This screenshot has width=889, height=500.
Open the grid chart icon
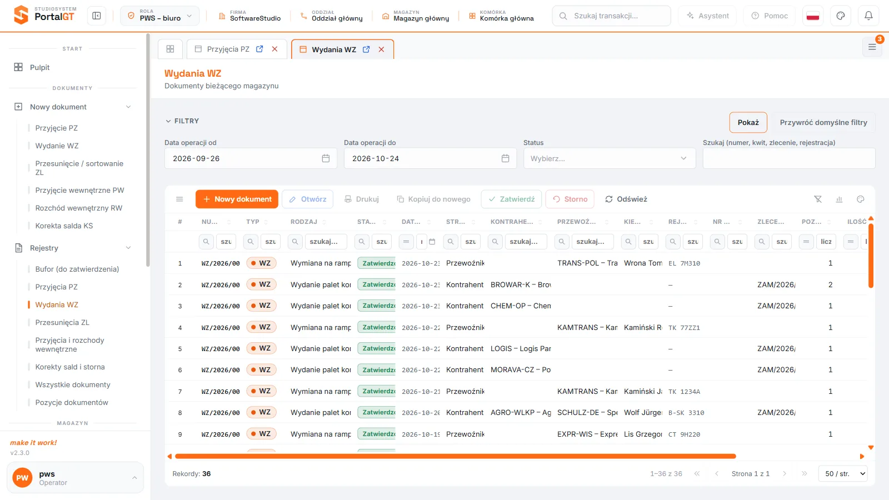click(x=839, y=199)
